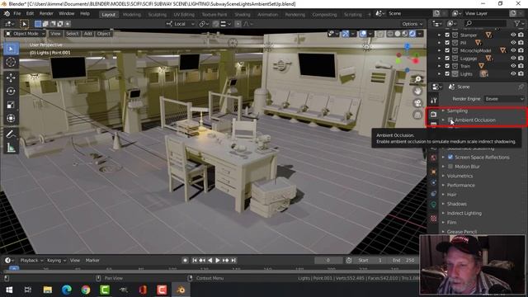Toggle X-ray mode in viewport header

[380, 34]
